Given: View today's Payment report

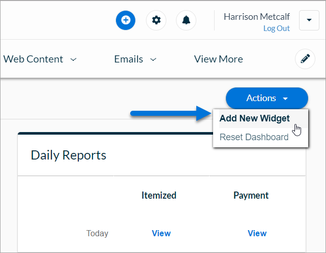Looking at the screenshot, I should pyautogui.click(x=257, y=233).
